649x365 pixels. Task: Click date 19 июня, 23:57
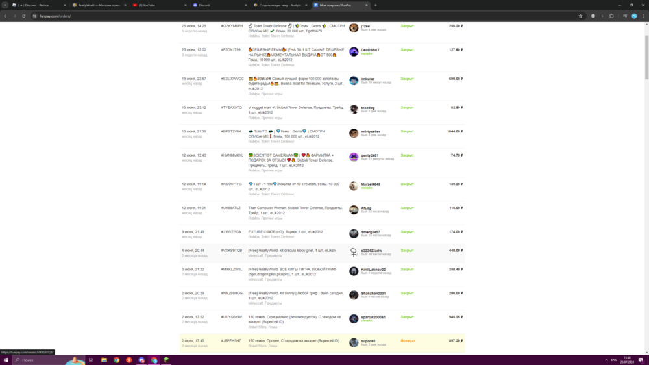coord(193,79)
